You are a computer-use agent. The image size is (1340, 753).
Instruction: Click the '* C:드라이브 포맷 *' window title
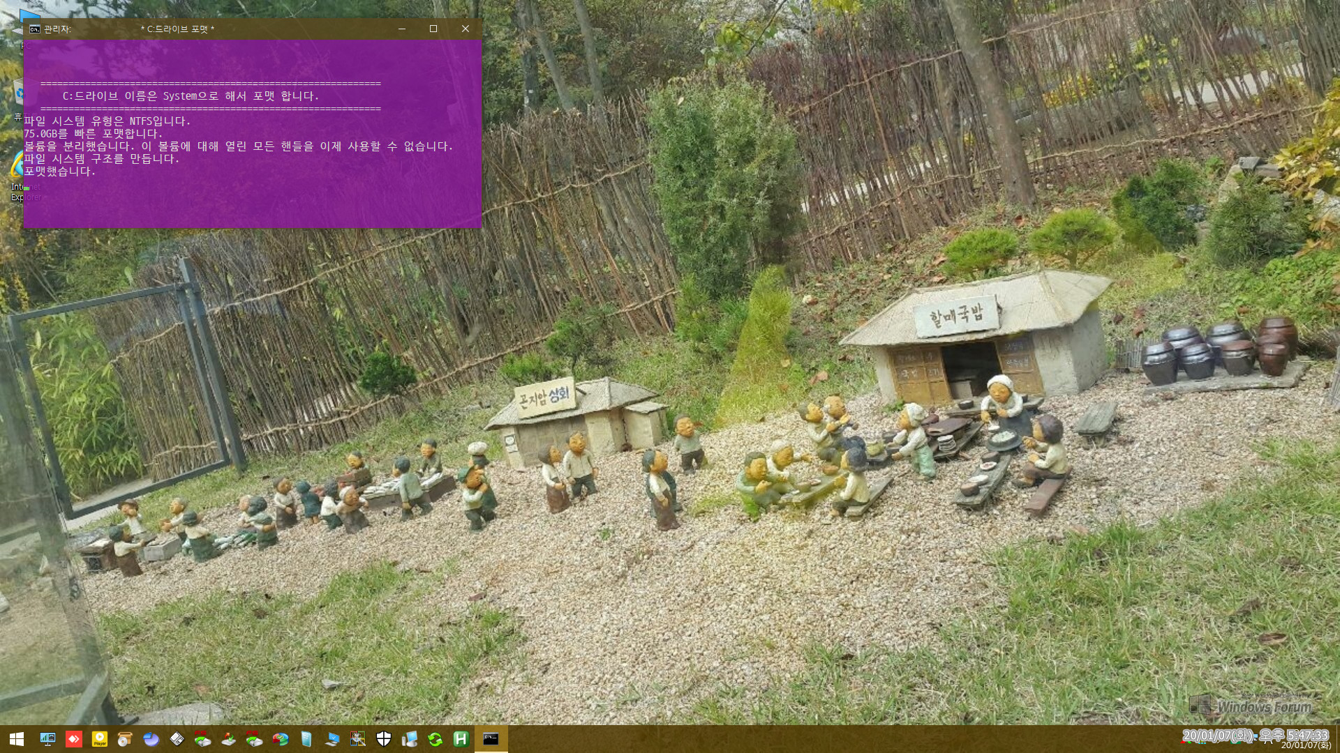click(177, 29)
